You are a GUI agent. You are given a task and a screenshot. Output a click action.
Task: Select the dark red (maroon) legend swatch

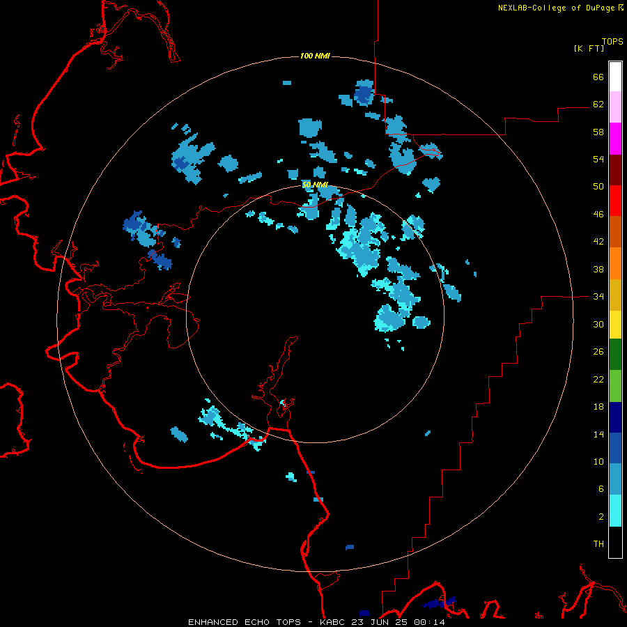[615, 170]
